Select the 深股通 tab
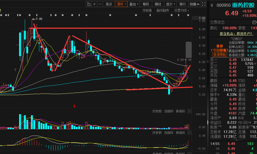This screenshot has width=257, height=154. point(147,11)
